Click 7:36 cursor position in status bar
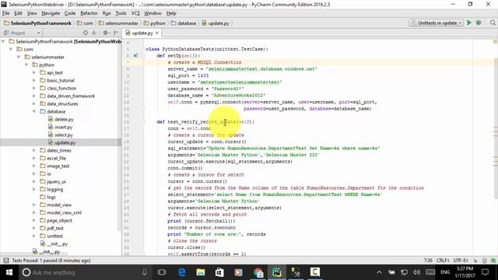The image size is (498, 280). [428, 261]
